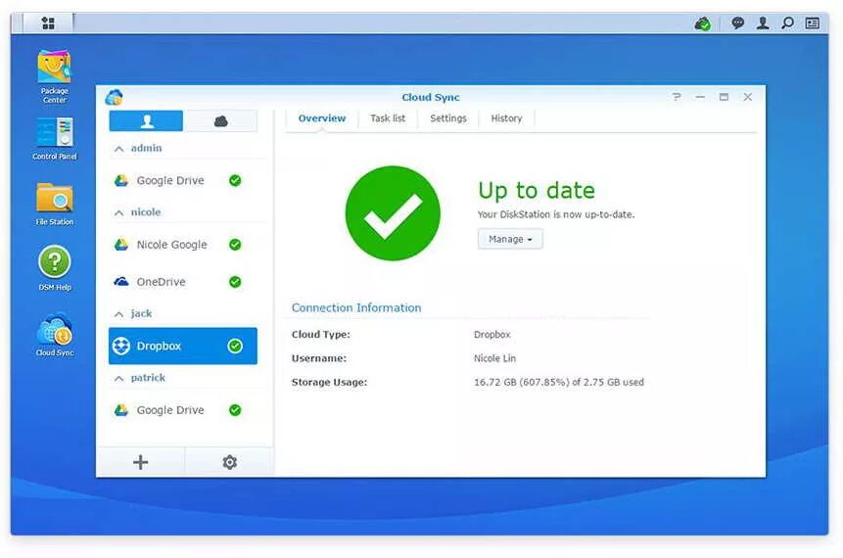Screen dimensions: 843x558
Task: Click the Connection Information heading
Action: click(x=356, y=308)
